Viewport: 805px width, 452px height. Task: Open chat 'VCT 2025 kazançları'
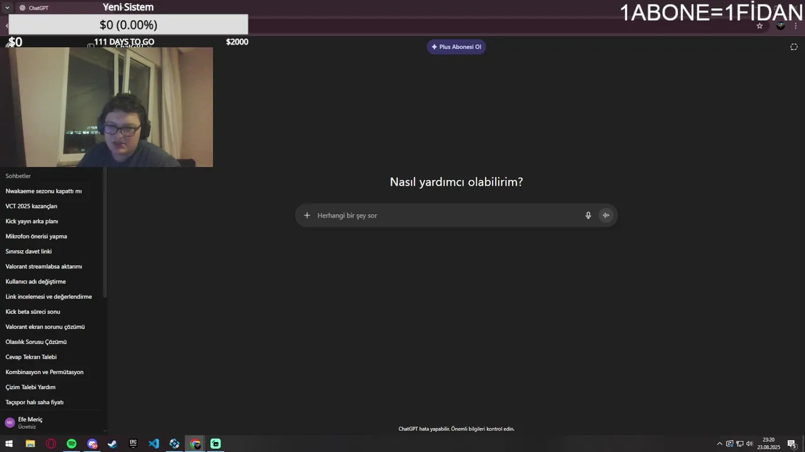click(31, 206)
